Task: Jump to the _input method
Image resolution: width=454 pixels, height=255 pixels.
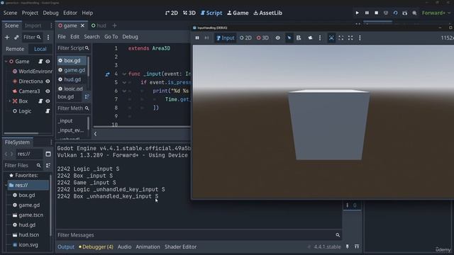Action: [x=65, y=121]
